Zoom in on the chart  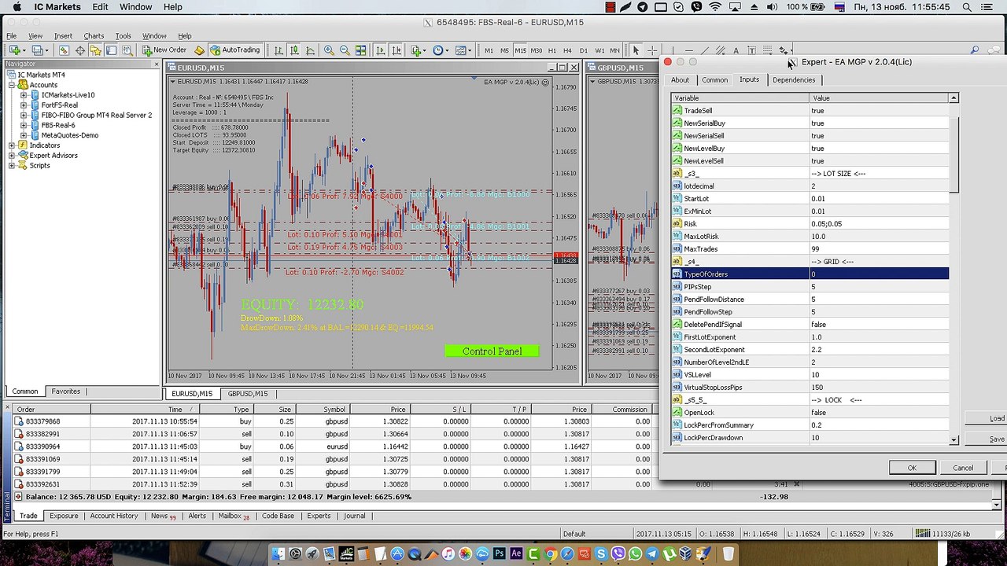(329, 50)
